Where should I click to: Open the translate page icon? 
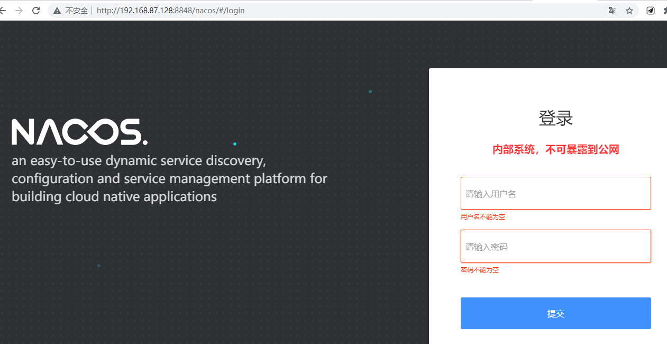[613, 11]
